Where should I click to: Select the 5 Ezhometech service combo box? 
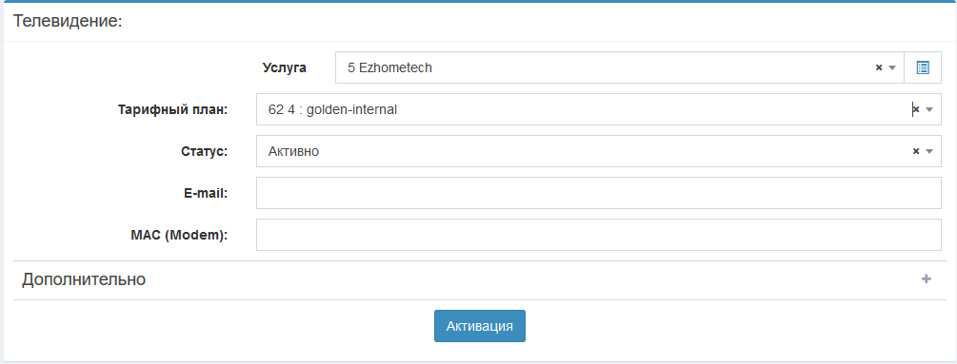(620, 67)
